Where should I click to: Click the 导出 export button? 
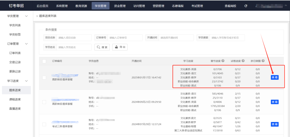point(120,47)
